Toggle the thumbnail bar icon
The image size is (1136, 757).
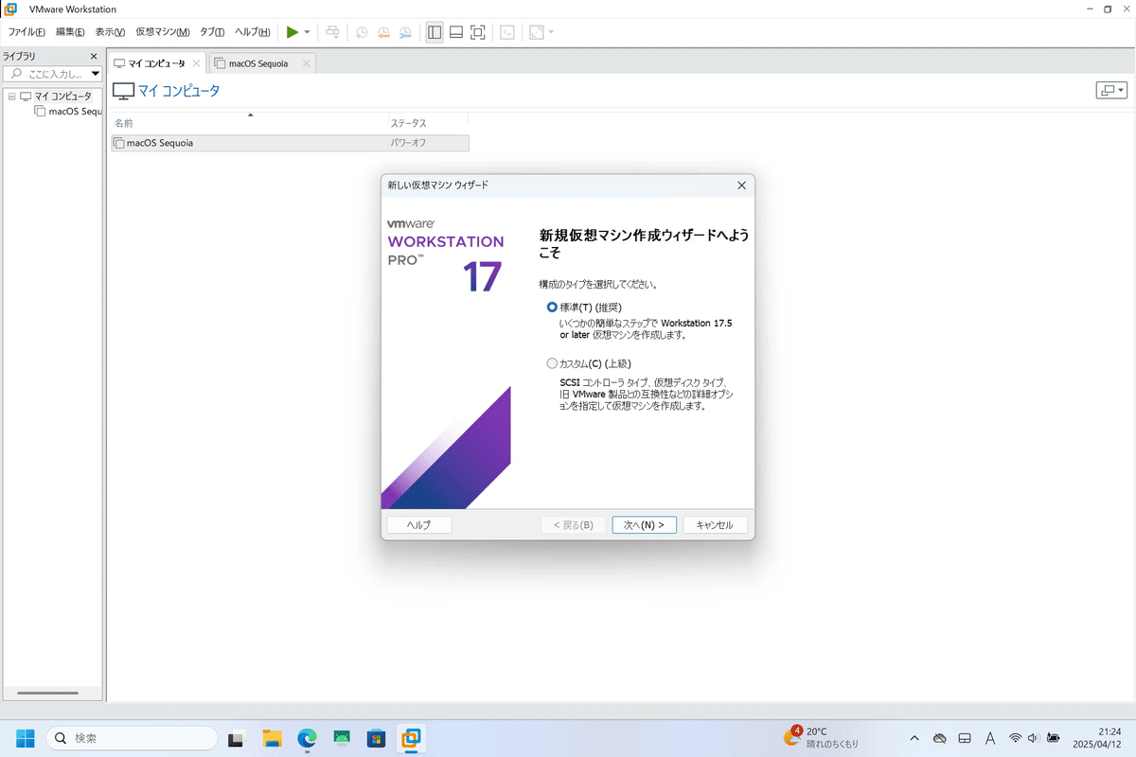456,32
